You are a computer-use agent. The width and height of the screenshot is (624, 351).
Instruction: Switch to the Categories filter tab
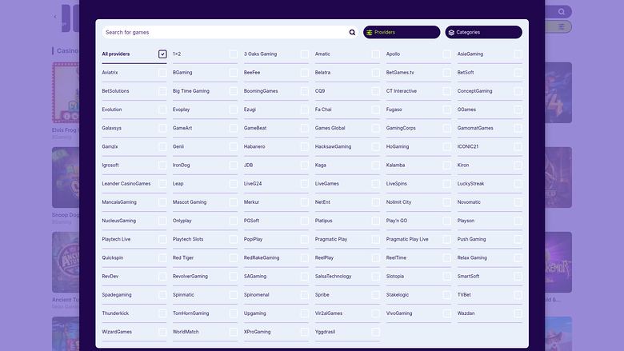point(483,33)
